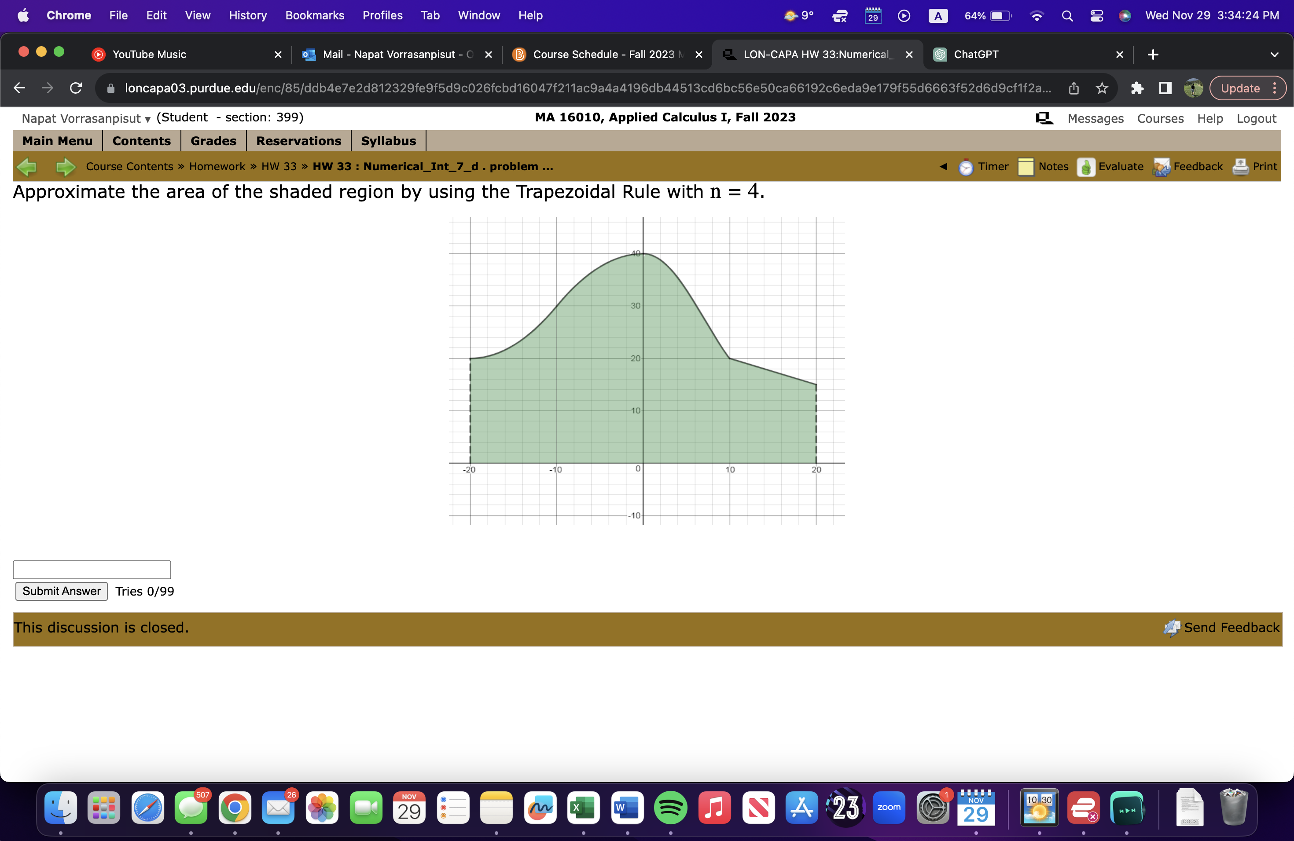Click the Submit Answer button

tap(61, 591)
